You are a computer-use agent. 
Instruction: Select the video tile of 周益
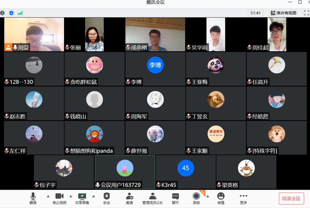pyautogui.click(x=34, y=35)
